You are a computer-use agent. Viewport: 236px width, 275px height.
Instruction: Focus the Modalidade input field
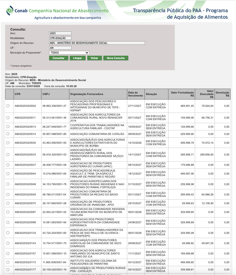60,38
